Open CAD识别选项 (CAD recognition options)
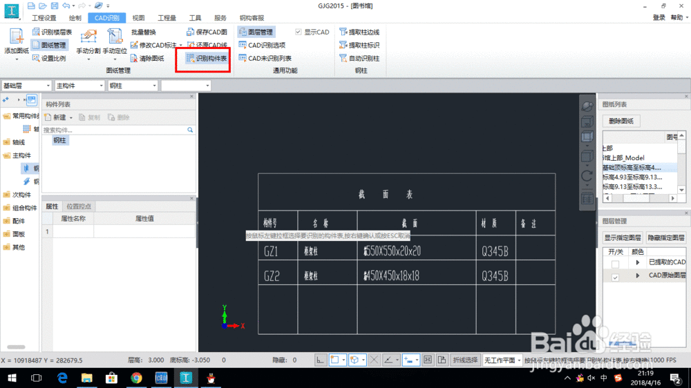 (x=262, y=46)
